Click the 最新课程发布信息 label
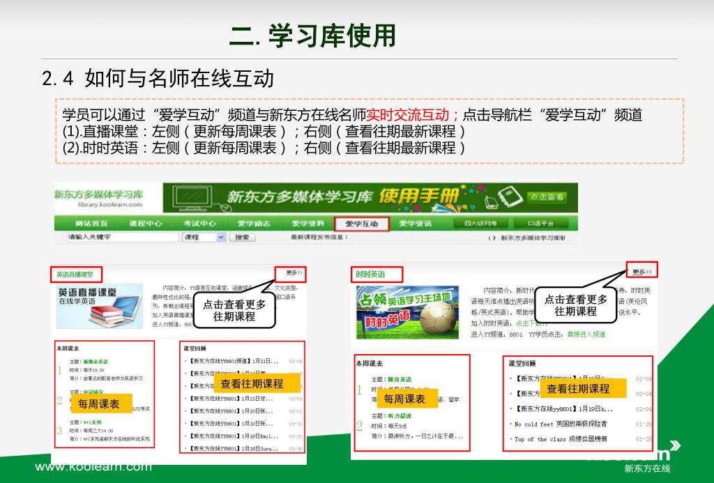The image size is (714, 483). pos(319,237)
